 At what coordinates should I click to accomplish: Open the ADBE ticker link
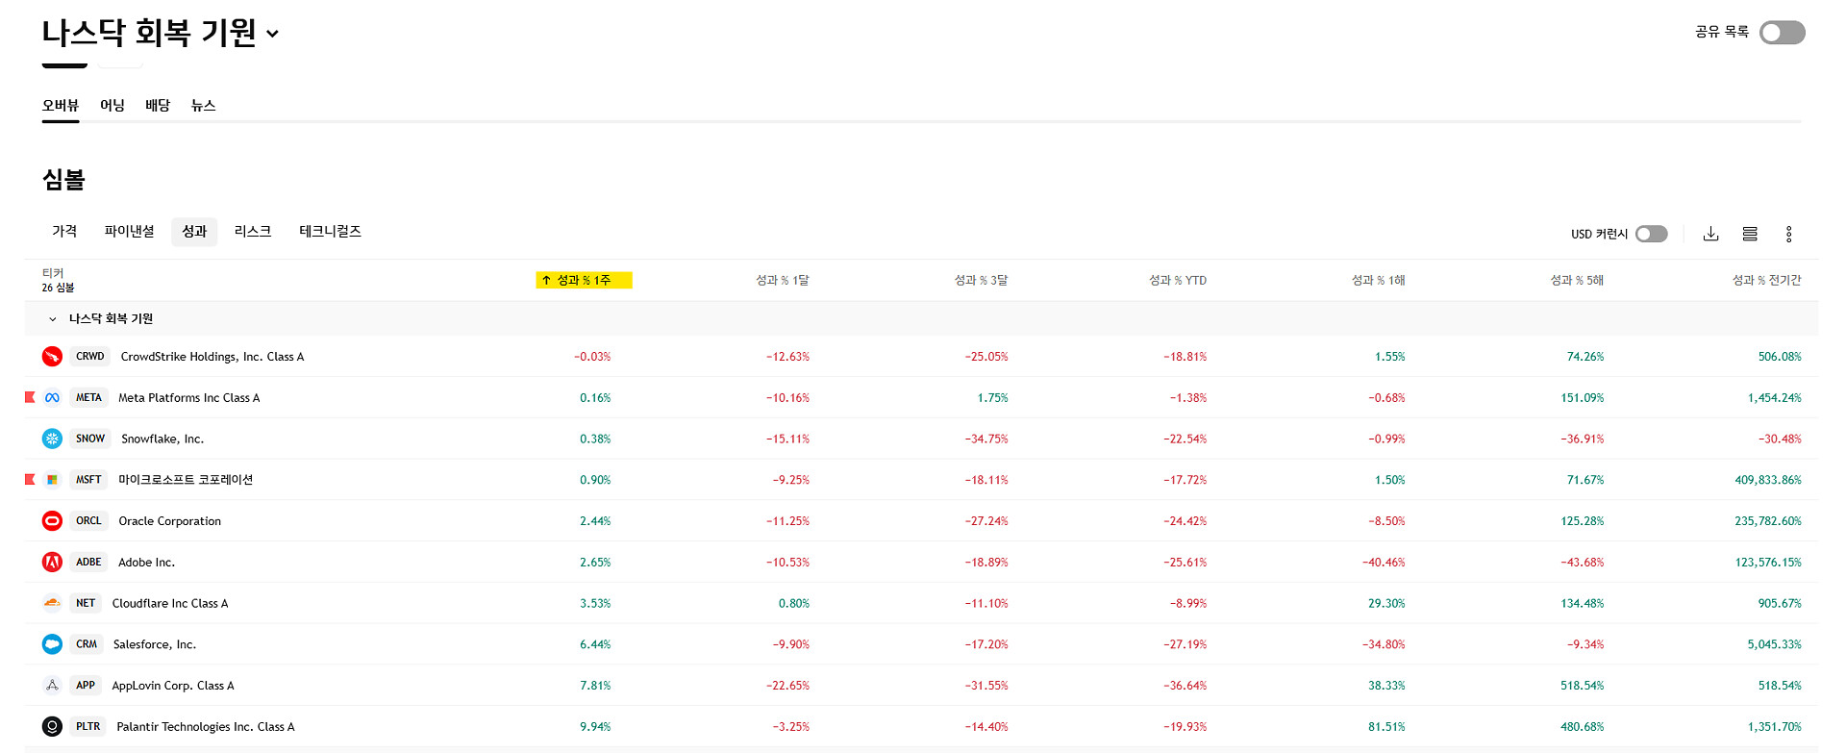click(x=88, y=563)
